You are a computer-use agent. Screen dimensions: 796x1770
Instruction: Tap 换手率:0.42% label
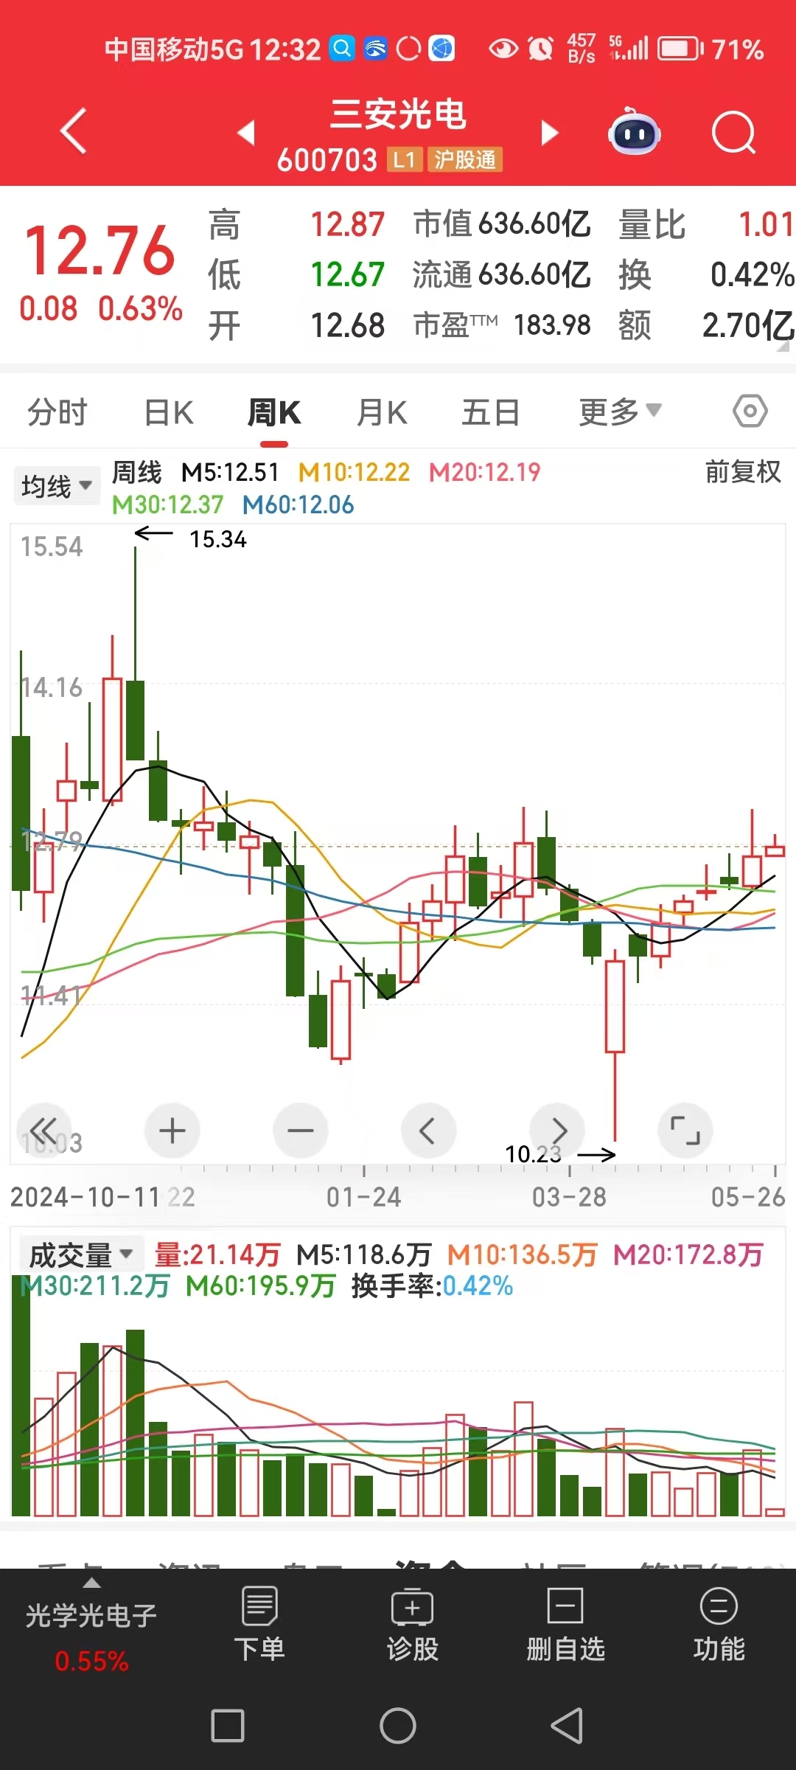tap(432, 1286)
